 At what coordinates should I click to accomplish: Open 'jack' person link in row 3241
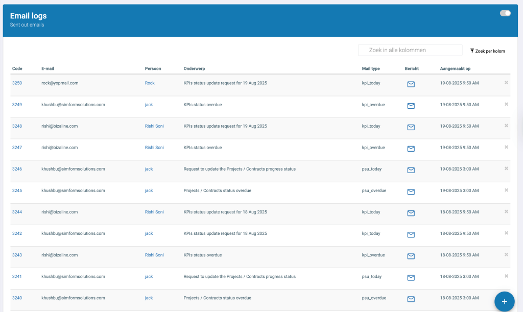point(149,276)
